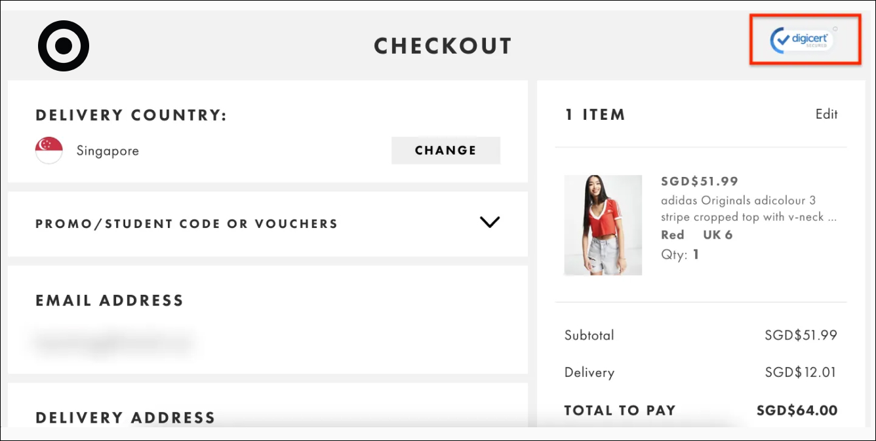
Task: Open the red cropped top product thumbnail
Action: [x=603, y=225]
